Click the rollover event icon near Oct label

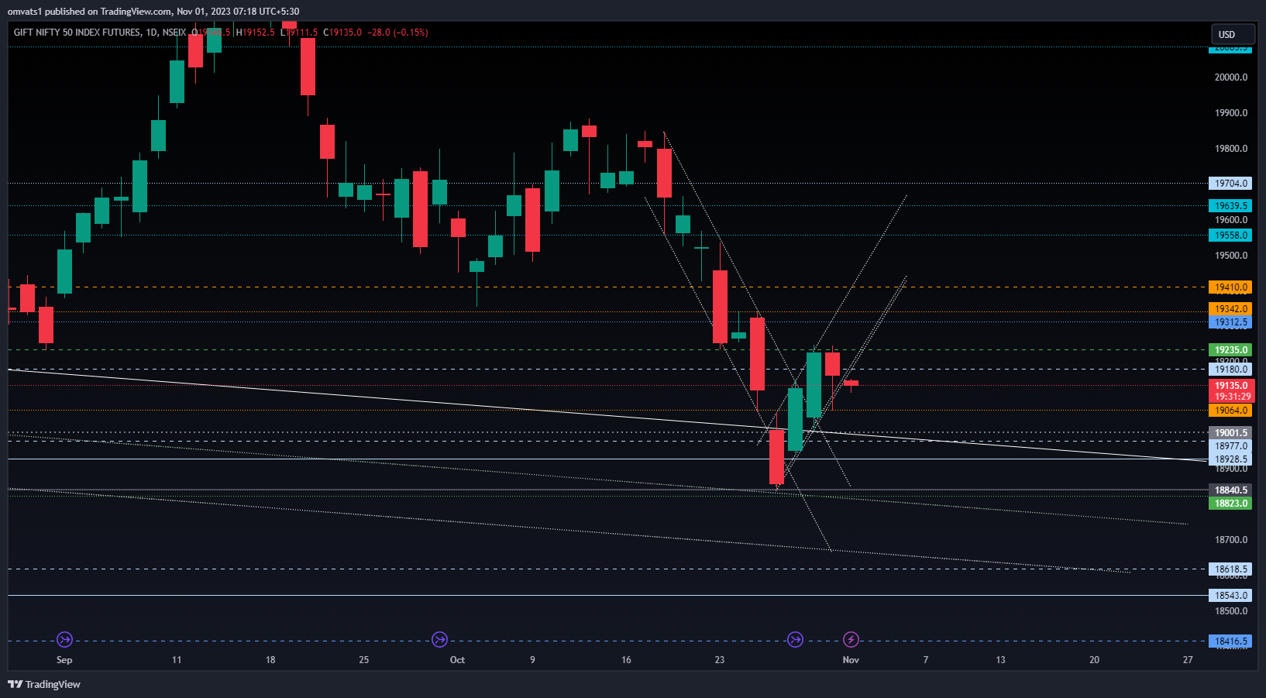439,640
